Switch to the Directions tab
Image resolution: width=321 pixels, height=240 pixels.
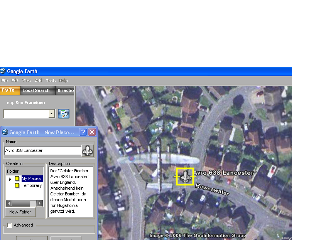click(65, 90)
